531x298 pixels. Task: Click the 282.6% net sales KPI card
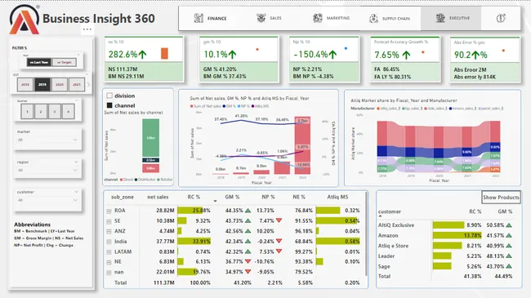coord(144,60)
